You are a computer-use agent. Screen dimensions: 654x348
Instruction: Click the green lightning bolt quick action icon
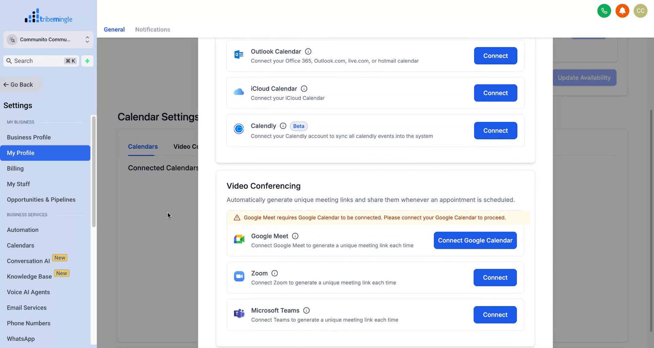(87, 61)
